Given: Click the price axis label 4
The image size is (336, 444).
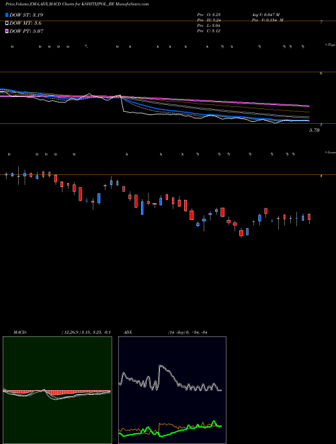Looking at the screenshot, I should click(321, 176).
